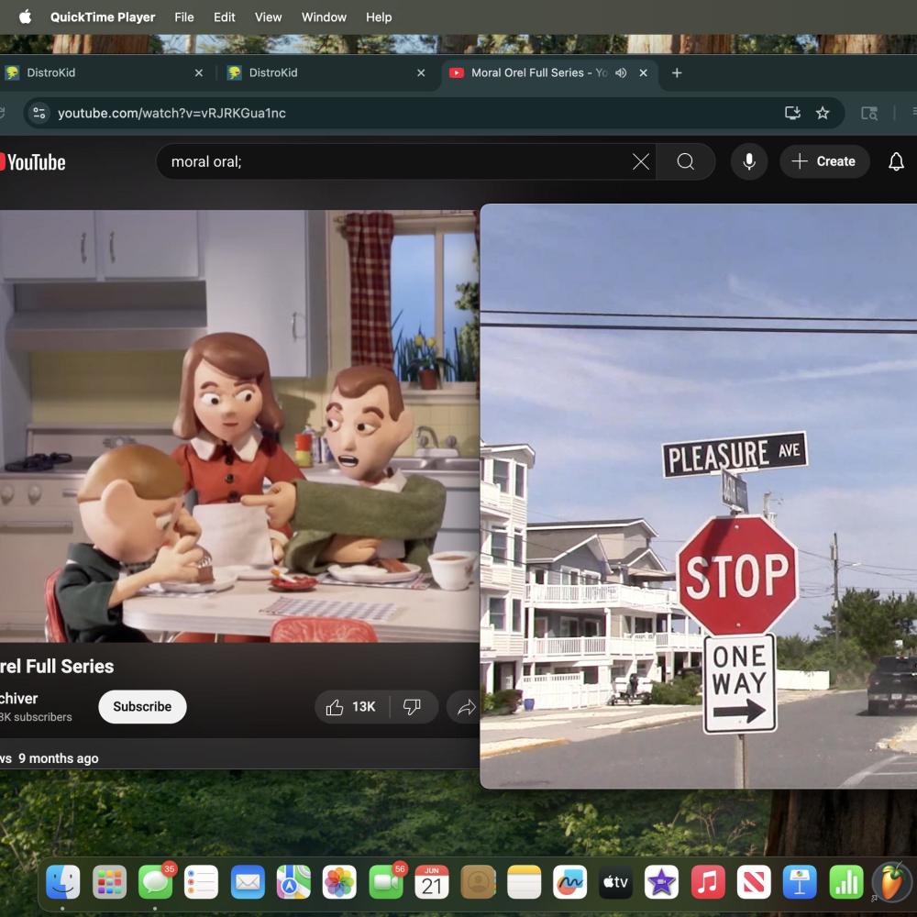
Task: Focus the youtube.com address bar URL
Action: (172, 113)
